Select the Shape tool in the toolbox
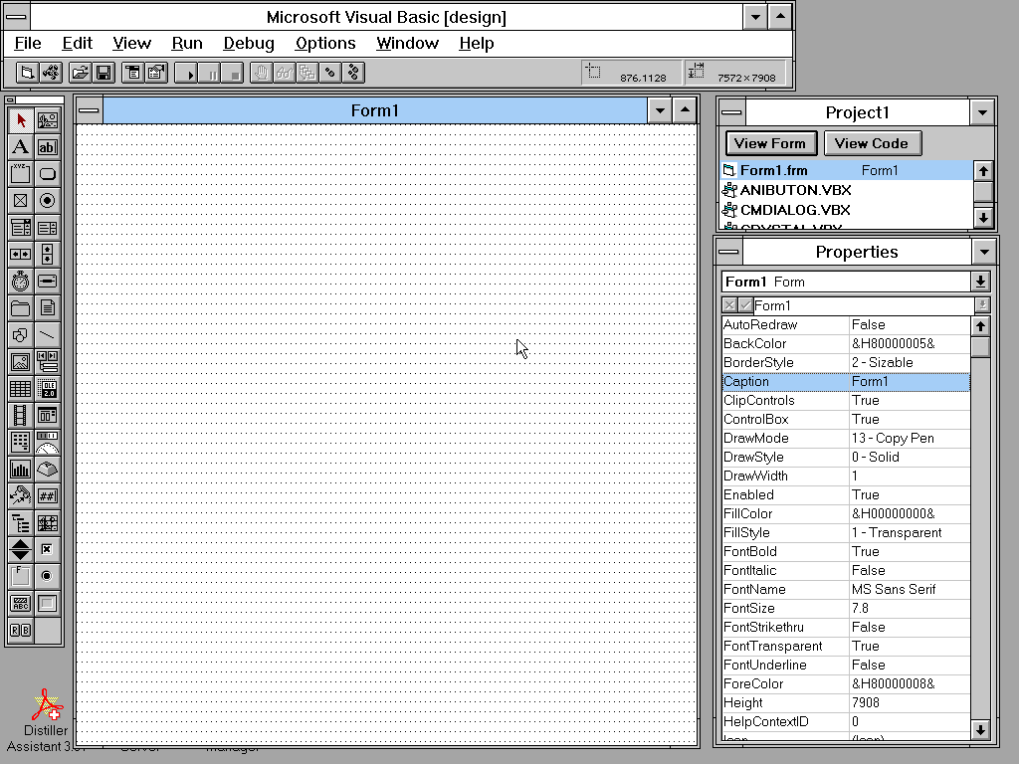Image resolution: width=1019 pixels, height=764 pixels. (20, 335)
